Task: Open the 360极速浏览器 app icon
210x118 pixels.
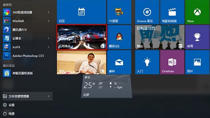Action: coord(7,12)
